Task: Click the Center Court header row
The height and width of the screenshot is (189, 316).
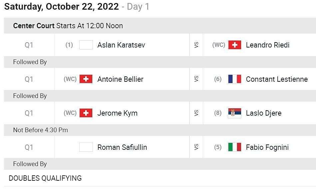Action: [160, 26]
